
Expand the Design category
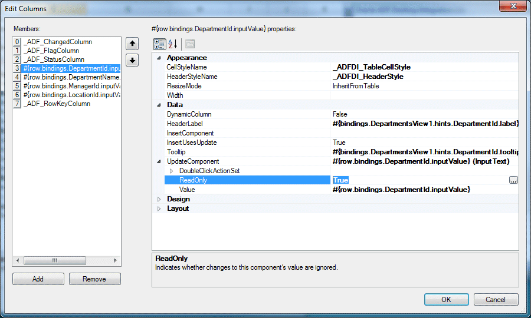coord(159,200)
